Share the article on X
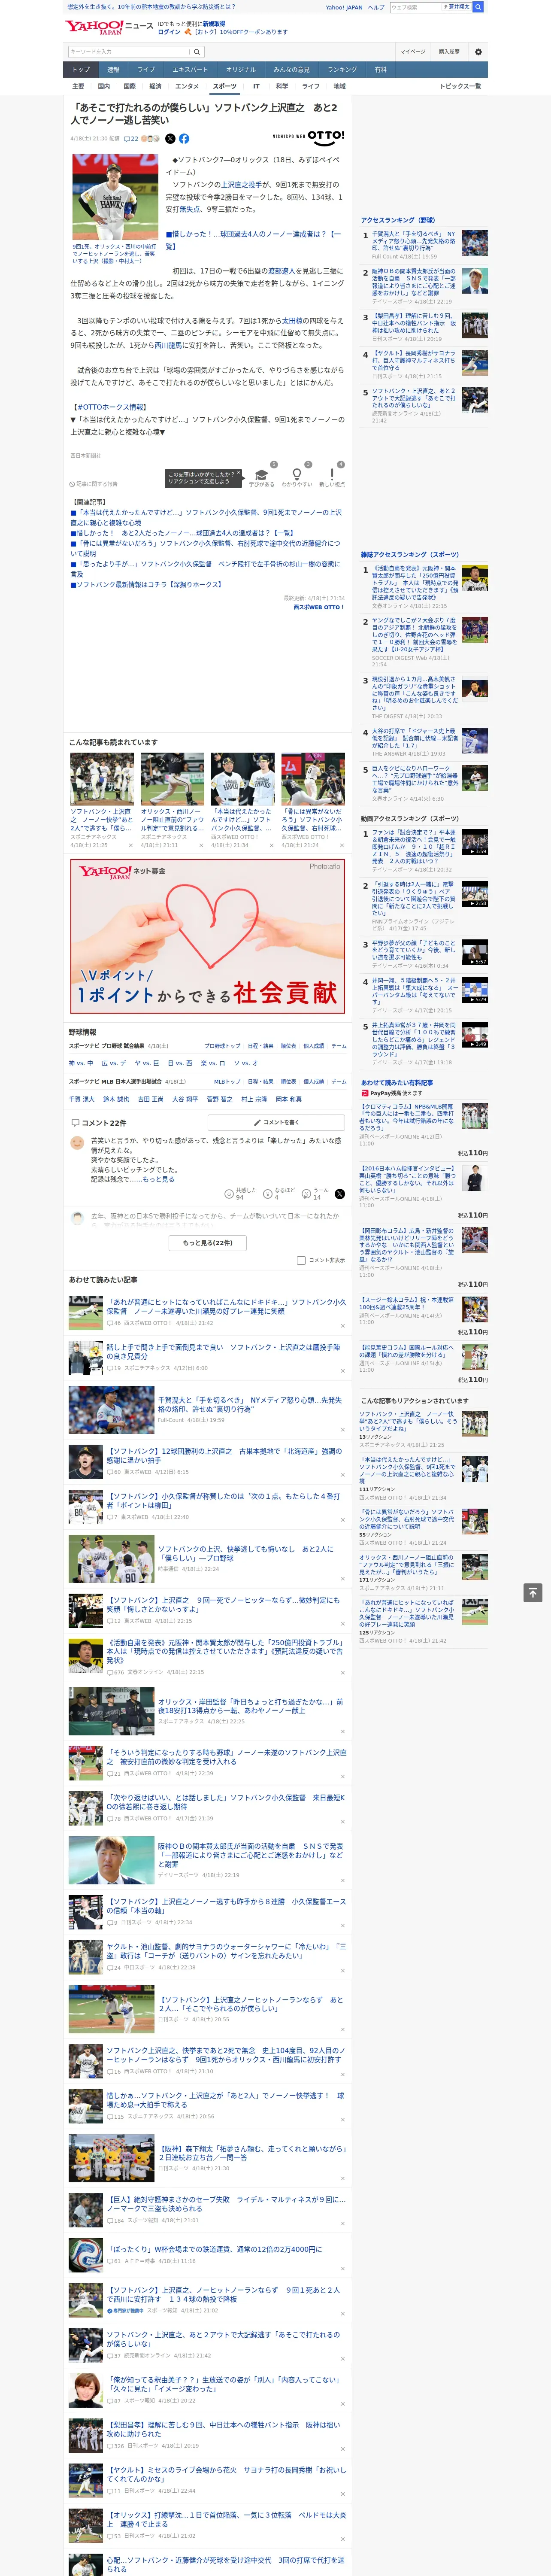Viewport: 551px width, 2576px height. coord(170,139)
